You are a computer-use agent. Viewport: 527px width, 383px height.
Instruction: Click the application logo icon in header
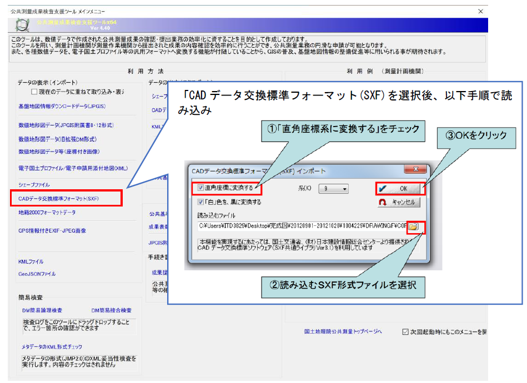[x=22, y=26]
